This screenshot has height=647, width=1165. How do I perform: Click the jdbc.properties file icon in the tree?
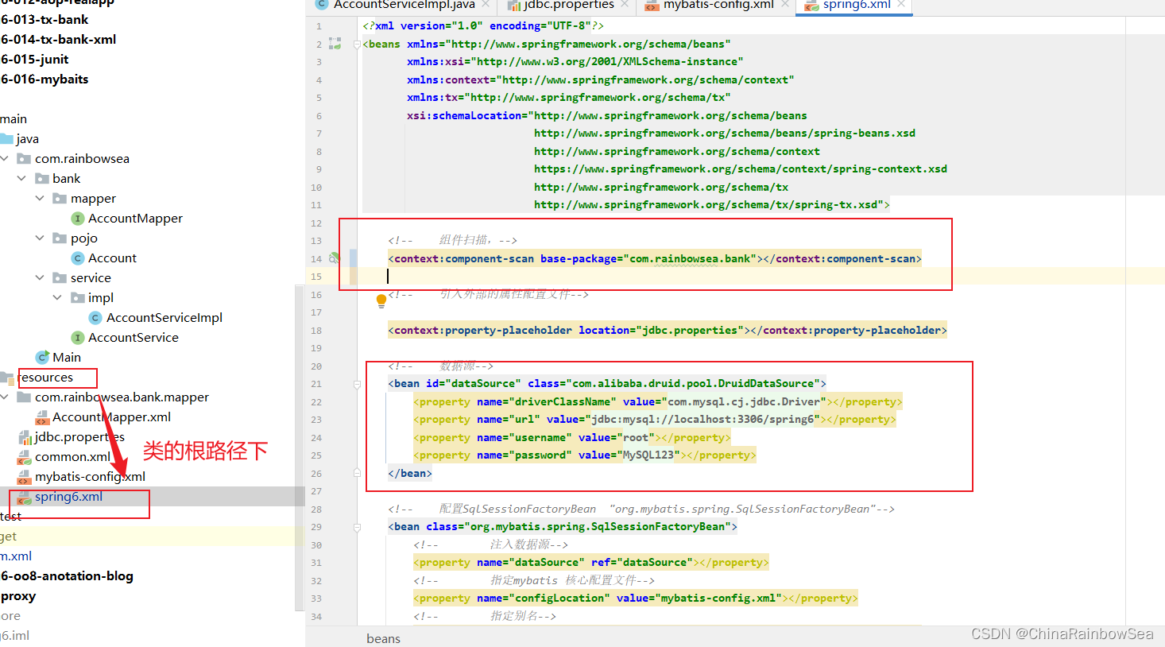[25, 437]
